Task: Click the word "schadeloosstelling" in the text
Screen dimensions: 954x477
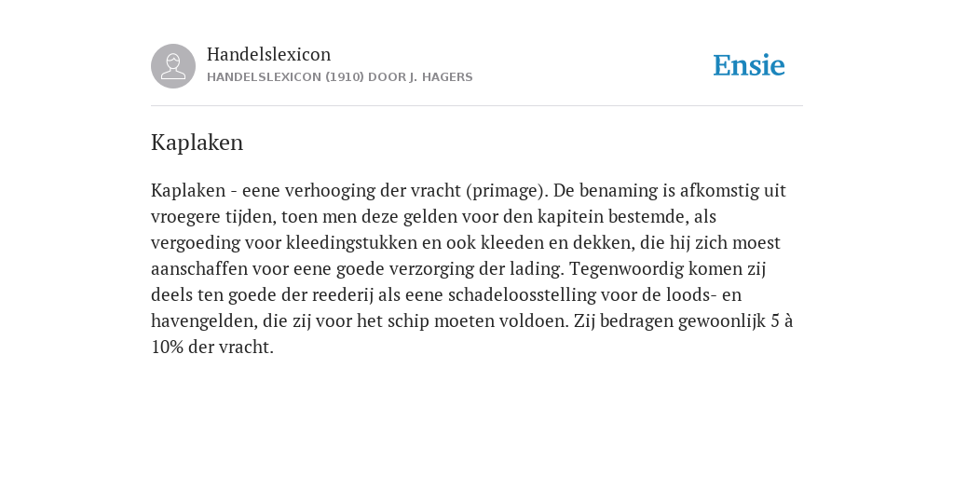Action: point(522,295)
